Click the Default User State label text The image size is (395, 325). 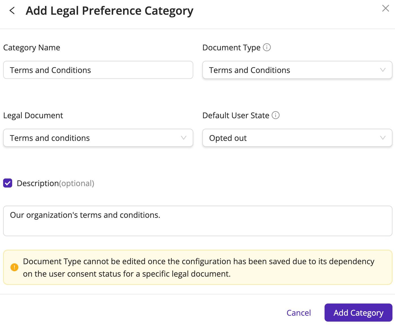(236, 115)
